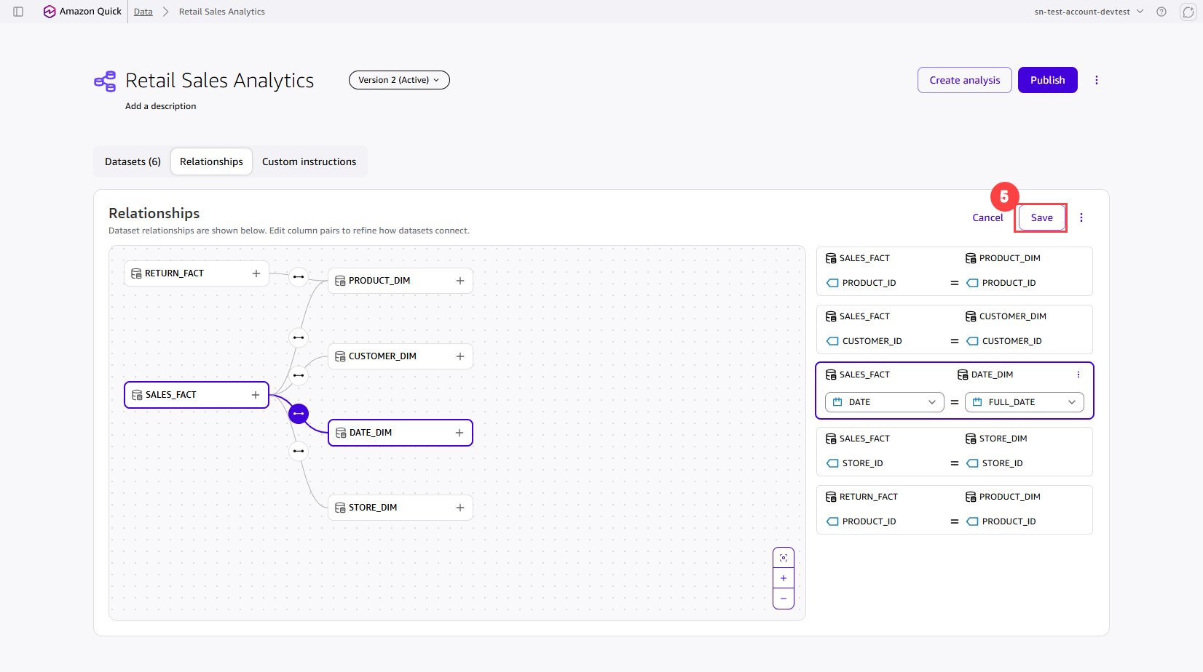Click the Amazon Quick logo

(x=82, y=12)
